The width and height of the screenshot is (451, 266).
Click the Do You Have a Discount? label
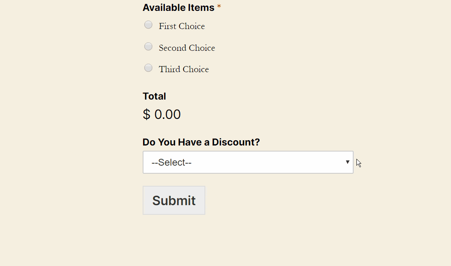[x=201, y=142]
